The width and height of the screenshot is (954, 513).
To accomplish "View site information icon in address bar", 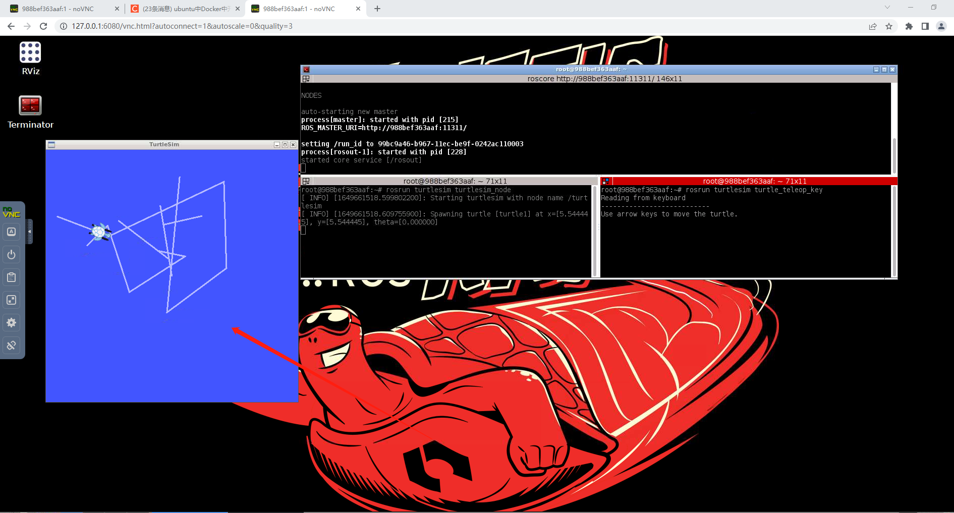I will pos(64,26).
